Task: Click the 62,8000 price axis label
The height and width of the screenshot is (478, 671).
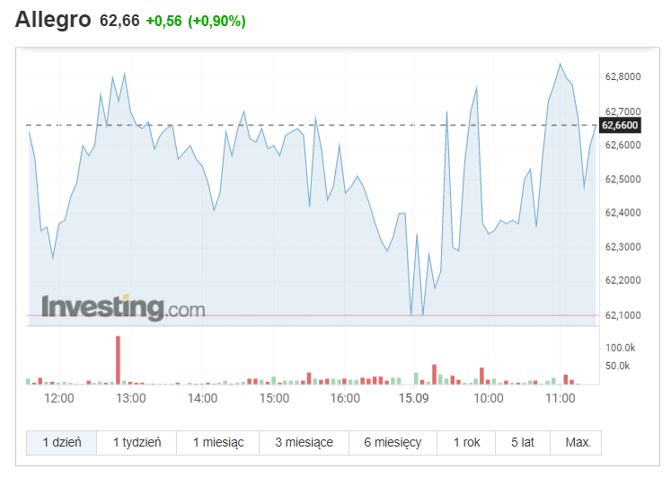Action: pos(622,76)
